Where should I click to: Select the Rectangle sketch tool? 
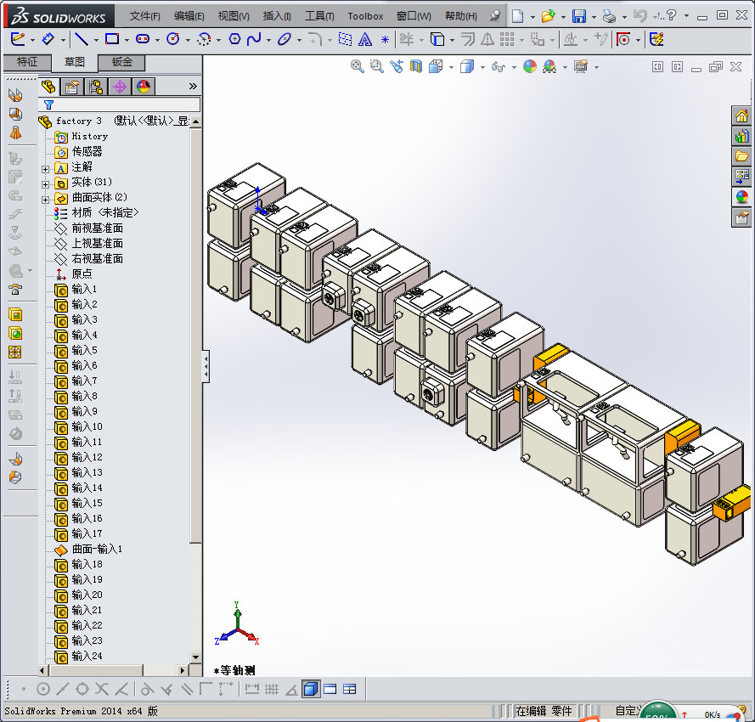[112, 38]
